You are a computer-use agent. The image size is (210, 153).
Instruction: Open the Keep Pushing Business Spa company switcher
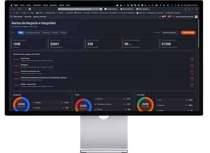184,17
